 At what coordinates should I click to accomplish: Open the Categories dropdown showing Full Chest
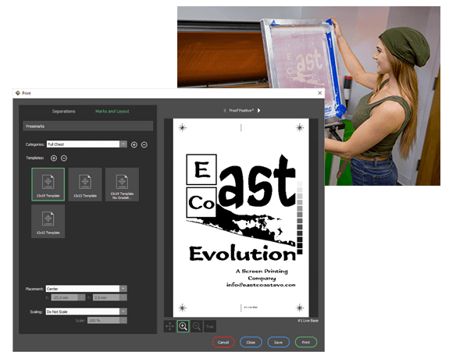coord(87,144)
